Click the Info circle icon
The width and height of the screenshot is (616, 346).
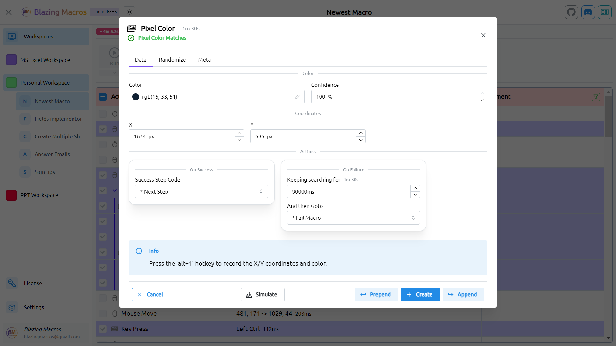point(139,251)
